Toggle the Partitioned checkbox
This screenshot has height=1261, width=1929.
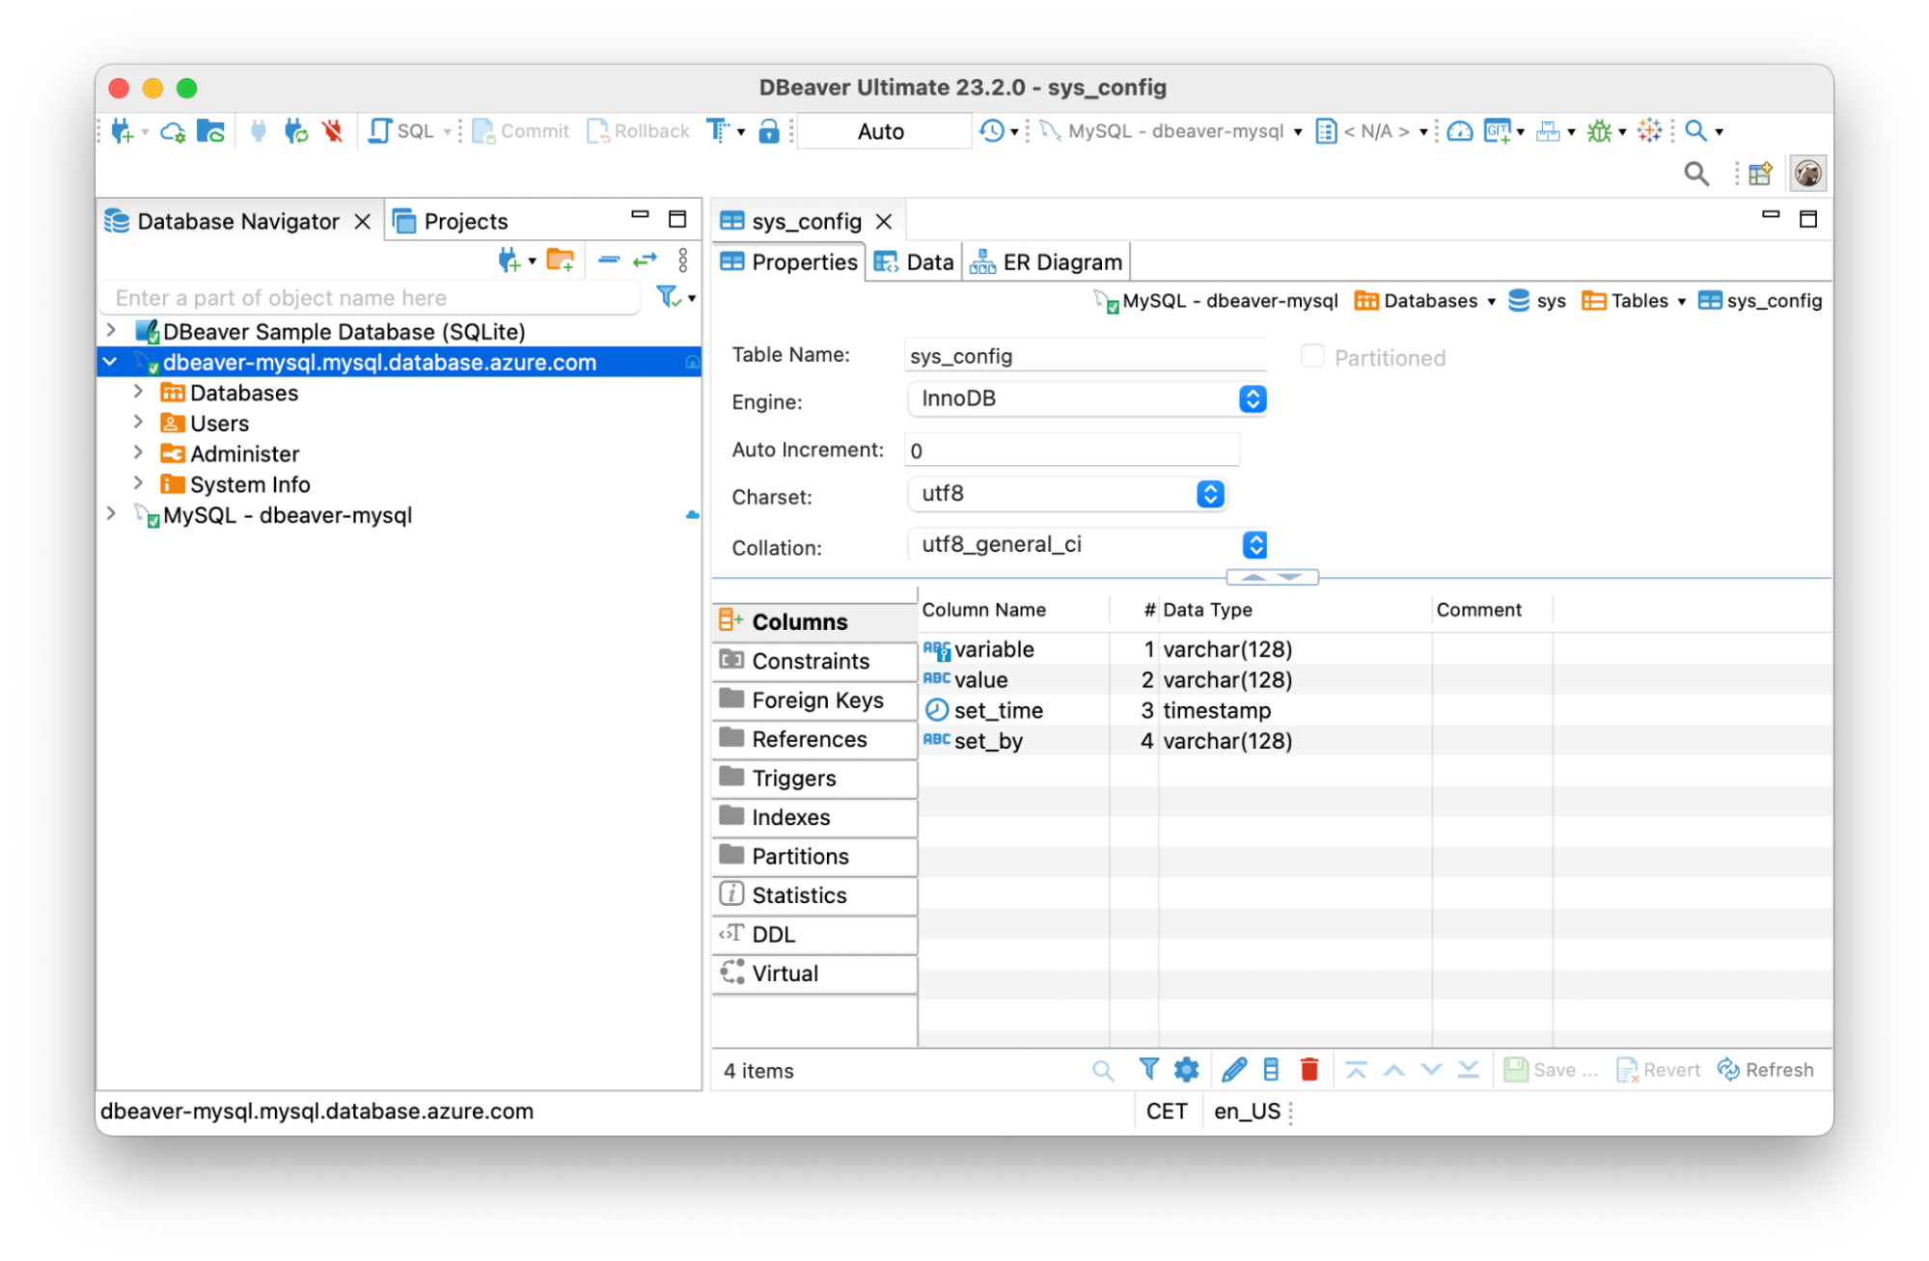point(1312,357)
